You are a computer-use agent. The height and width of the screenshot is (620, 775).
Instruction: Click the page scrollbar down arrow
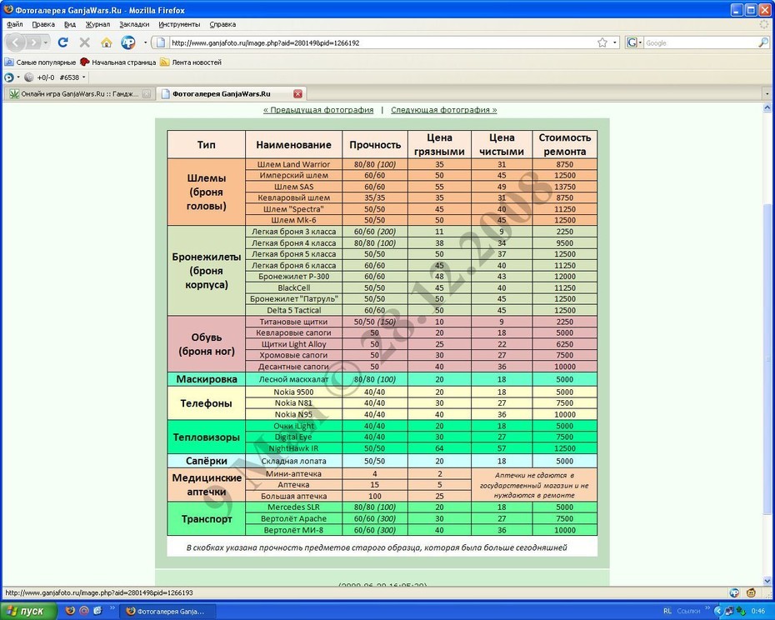tap(767, 581)
